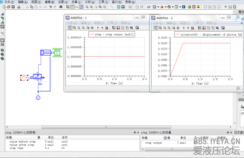244x158 pixels.
Task: Click the Open folder icon
Action: click(9, 7)
